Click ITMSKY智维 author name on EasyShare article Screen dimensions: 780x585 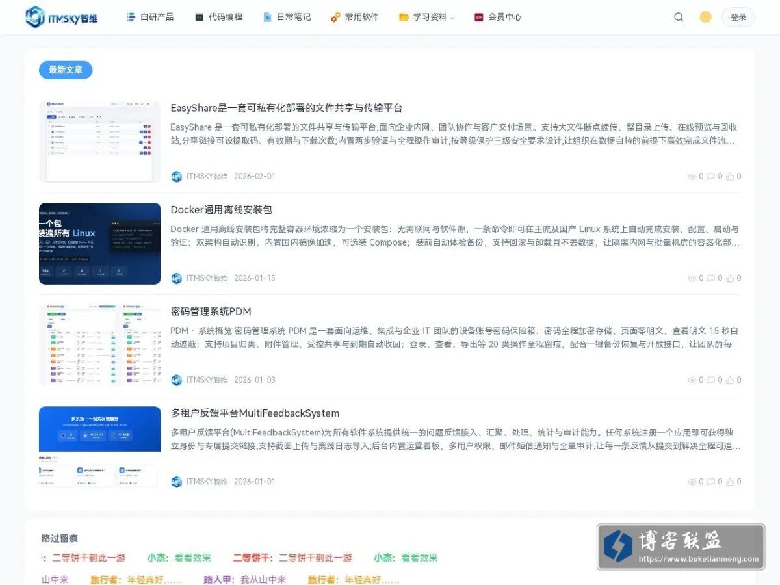point(207,177)
